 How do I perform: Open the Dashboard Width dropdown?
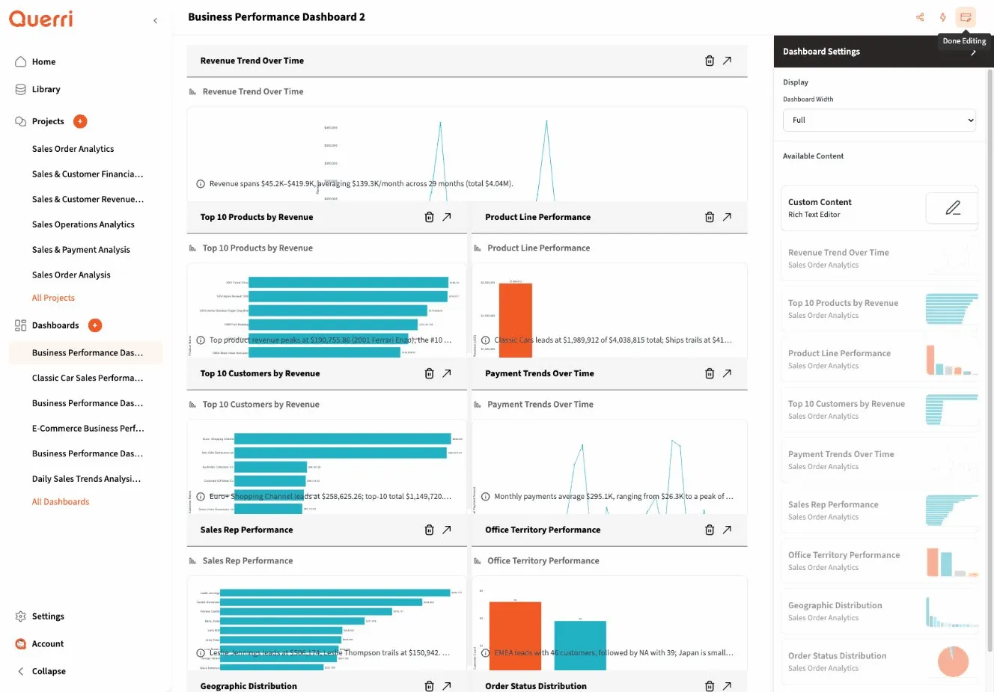[879, 120]
